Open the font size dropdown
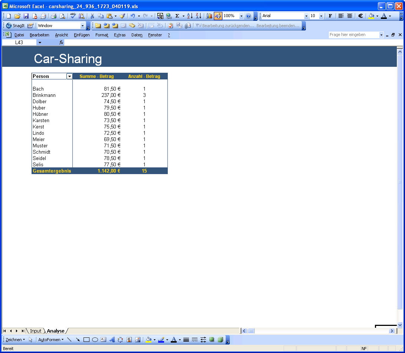 click(321, 16)
